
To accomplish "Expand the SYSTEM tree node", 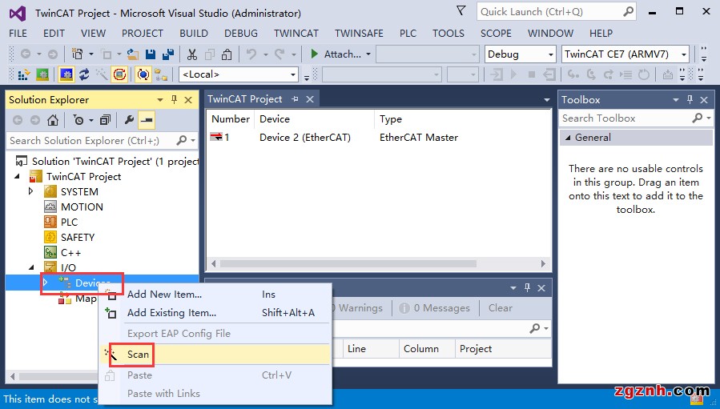I will click(31, 192).
